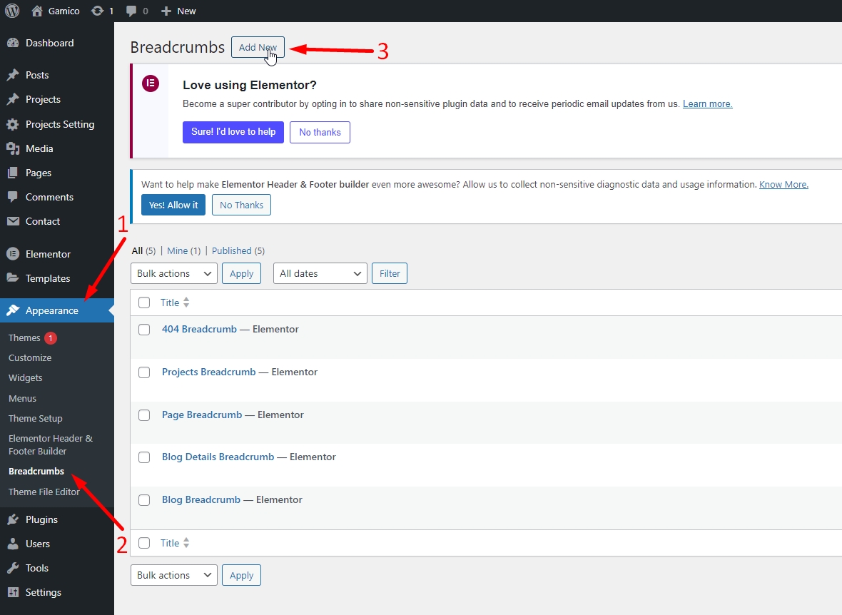The image size is (842, 615).
Task: Open the top Bulk actions dropdown
Action: pos(173,273)
